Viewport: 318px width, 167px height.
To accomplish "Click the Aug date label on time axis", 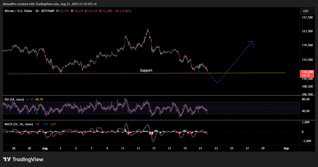I will click(44, 148).
